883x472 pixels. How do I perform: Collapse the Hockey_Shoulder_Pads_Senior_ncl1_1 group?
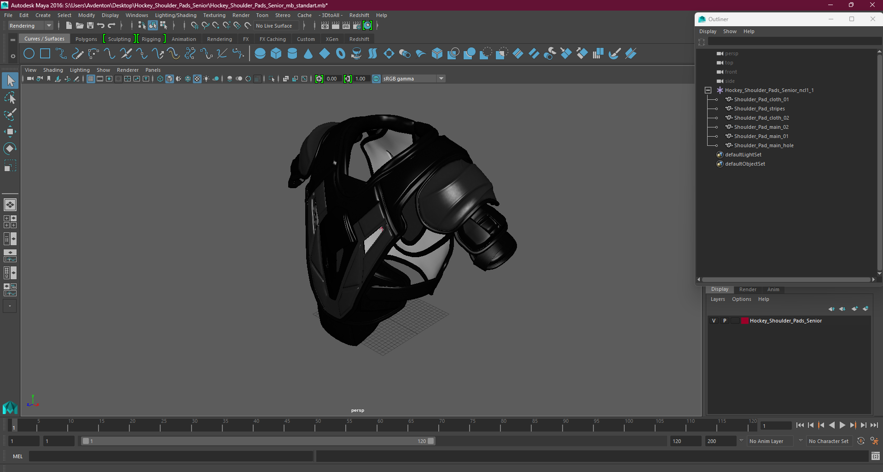708,90
